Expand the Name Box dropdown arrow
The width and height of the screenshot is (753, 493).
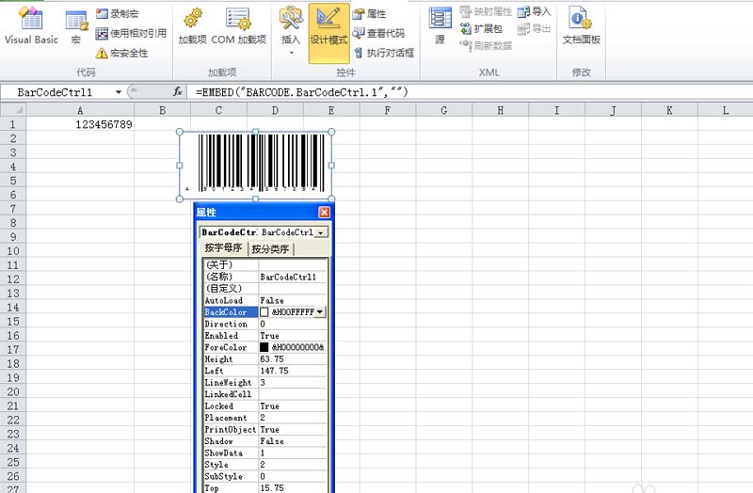click(x=119, y=91)
